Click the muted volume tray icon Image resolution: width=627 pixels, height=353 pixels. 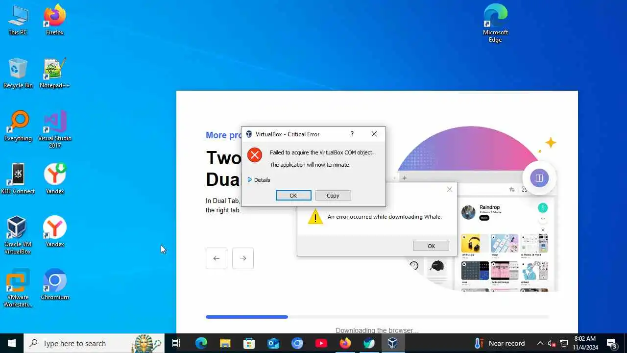[552, 343]
